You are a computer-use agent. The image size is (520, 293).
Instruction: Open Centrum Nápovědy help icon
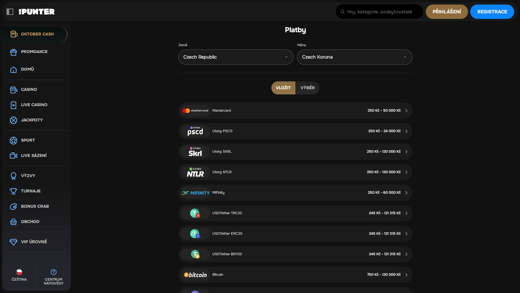pos(54,272)
